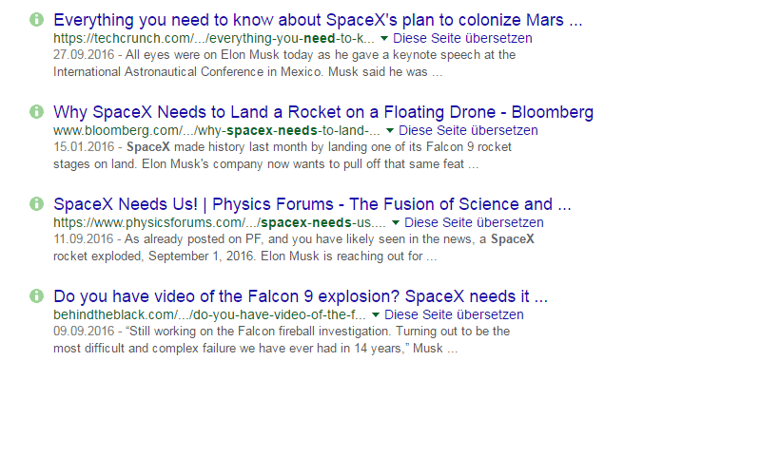
Task: Click green info icon beside Bloomberg result
Action: (36, 111)
